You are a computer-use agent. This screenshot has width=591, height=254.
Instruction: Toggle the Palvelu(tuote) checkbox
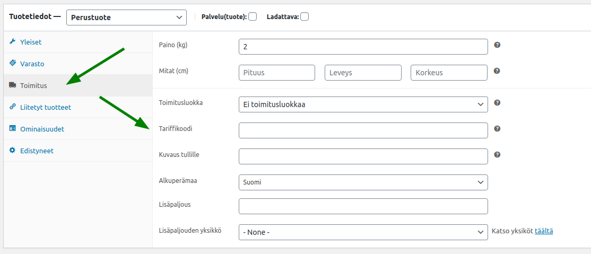click(x=253, y=16)
